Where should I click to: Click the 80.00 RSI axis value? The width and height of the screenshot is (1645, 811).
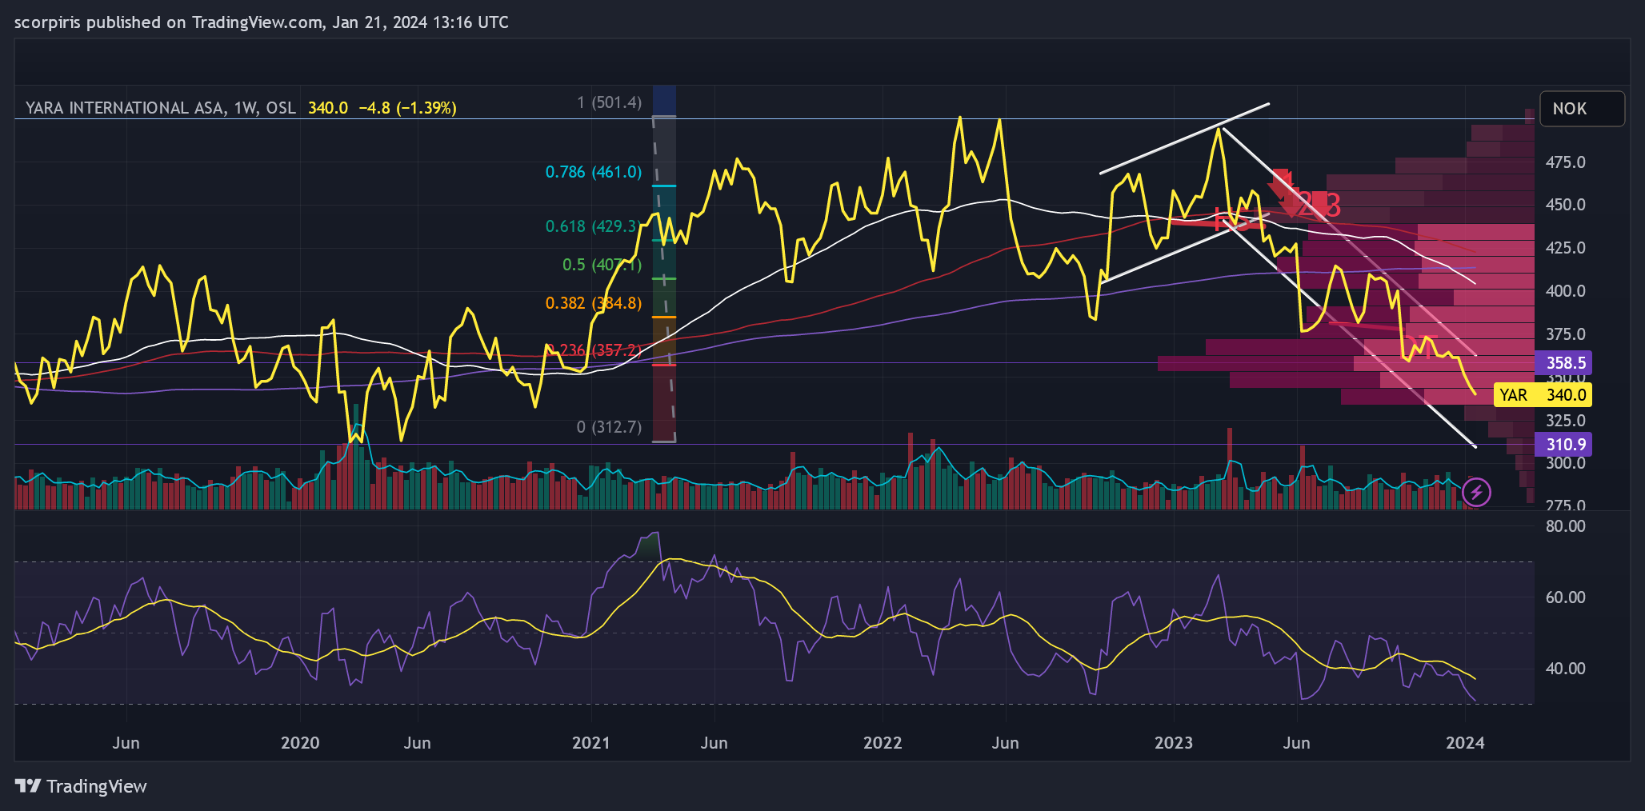[1566, 526]
